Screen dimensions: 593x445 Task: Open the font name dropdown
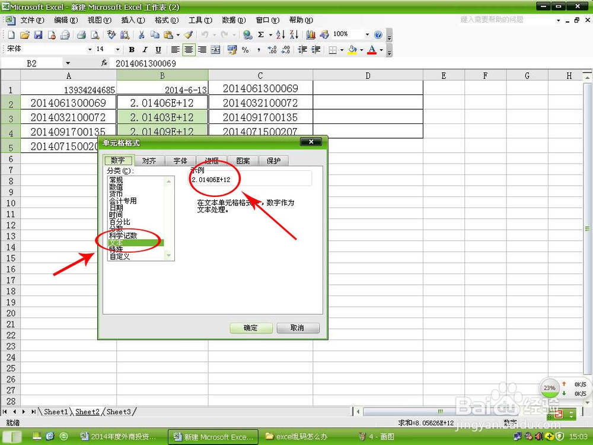(x=90, y=50)
